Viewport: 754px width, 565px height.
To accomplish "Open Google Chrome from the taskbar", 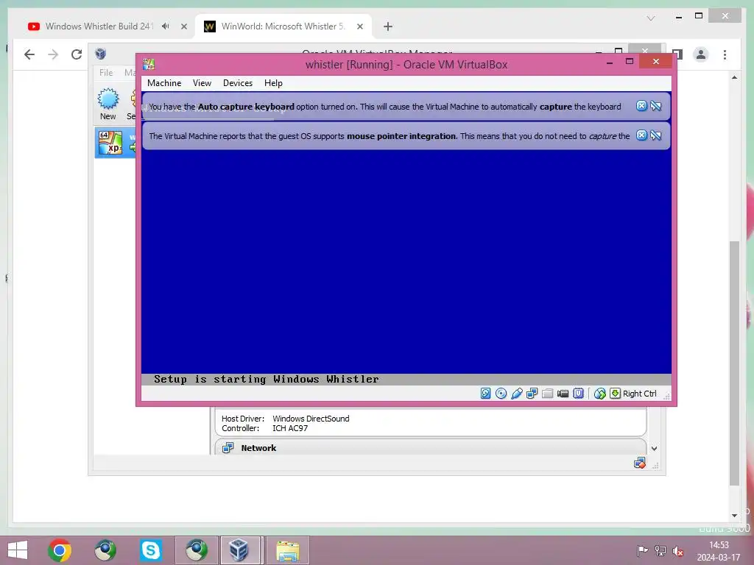I will [x=60, y=550].
